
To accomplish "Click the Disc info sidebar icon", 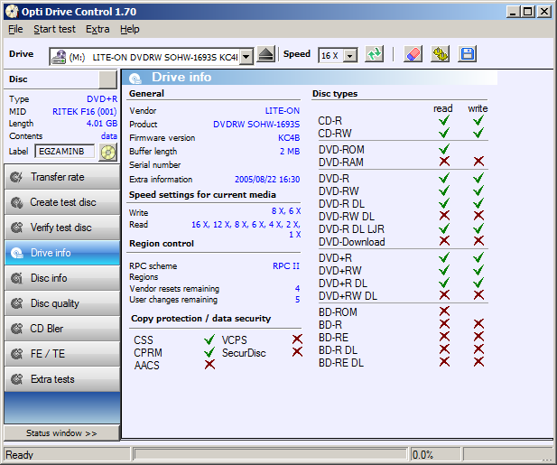I will click(x=16, y=278).
